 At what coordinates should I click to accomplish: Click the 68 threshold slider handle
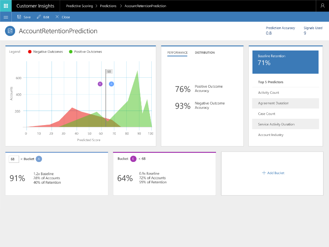[108, 71]
